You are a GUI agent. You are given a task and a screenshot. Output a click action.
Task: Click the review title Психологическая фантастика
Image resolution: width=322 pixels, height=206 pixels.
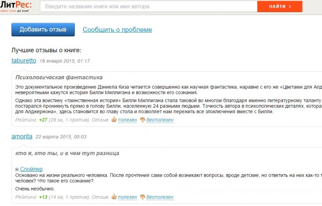pyautogui.click(x=59, y=77)
